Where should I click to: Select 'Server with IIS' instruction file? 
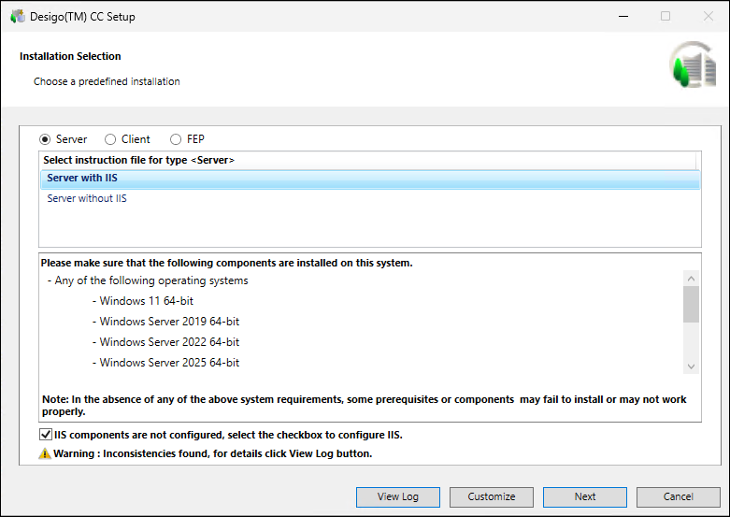click(82, 179)
